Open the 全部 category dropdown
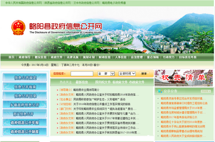Viewport: 215px width, 142px height. click(x=106, y=74)
